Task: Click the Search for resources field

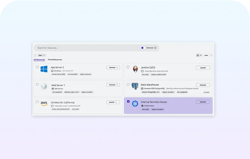Action: [87, 48]
